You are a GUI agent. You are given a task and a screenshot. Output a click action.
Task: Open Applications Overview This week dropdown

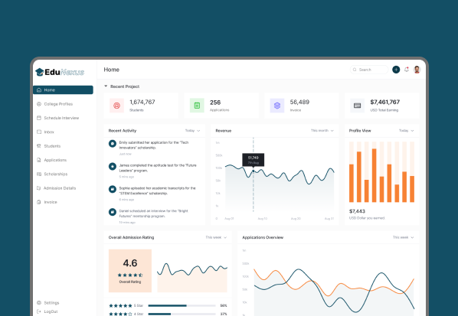point(403,237)
